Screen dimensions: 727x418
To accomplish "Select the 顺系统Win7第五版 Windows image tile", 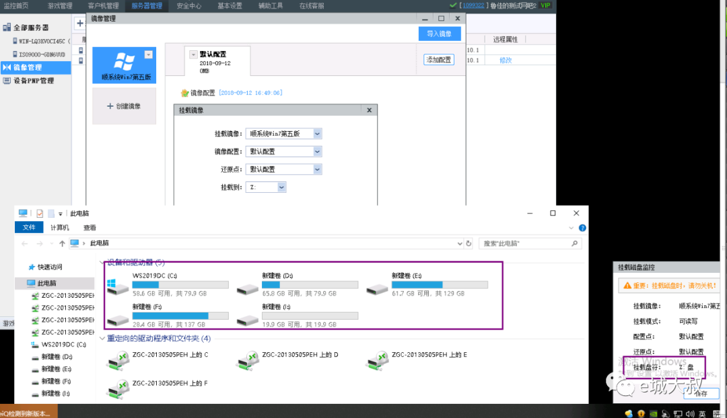I will [124, 65].
